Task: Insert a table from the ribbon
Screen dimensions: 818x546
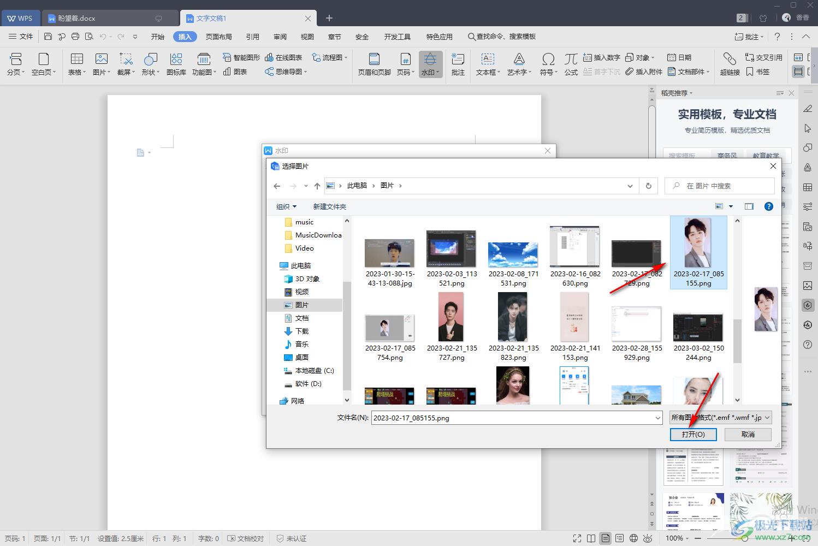Action: [x=76, y=64]
